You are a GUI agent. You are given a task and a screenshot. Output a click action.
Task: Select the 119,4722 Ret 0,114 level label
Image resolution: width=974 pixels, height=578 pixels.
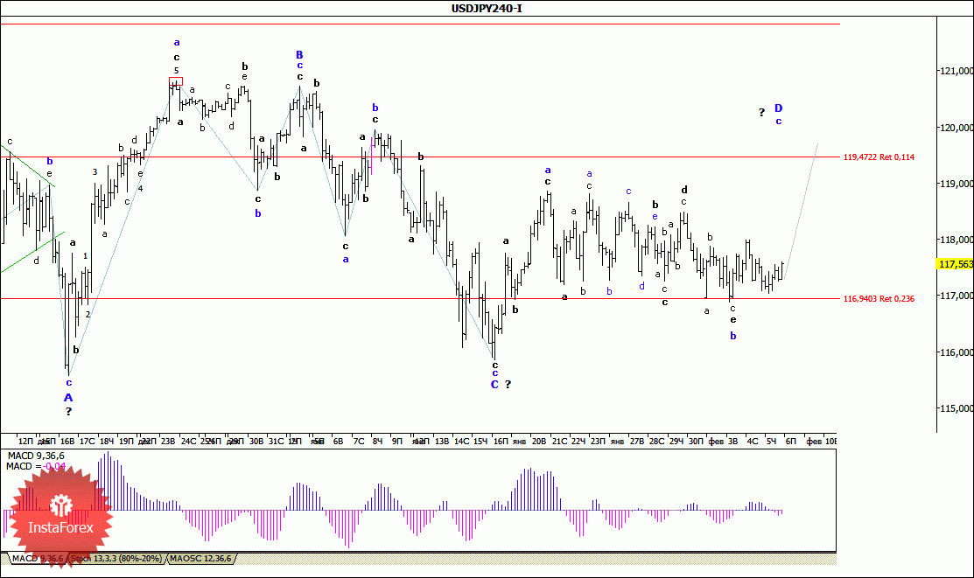879,157
